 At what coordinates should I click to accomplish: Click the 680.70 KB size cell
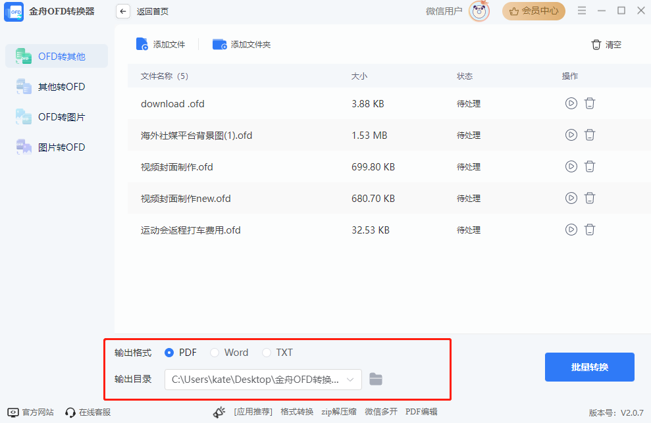point(373,199)
